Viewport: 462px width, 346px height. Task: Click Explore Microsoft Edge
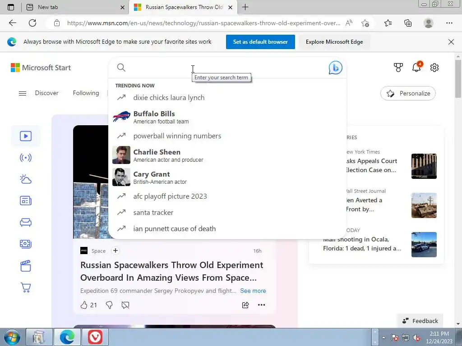click(x=334, y=42)
